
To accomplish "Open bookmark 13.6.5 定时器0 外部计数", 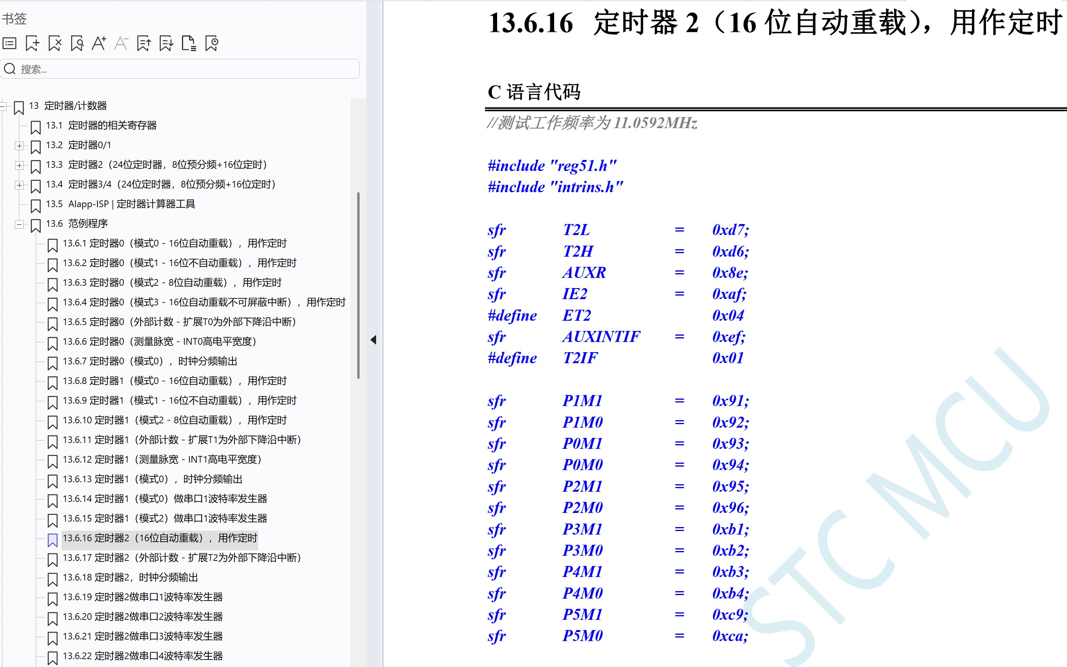I will 180,322.
